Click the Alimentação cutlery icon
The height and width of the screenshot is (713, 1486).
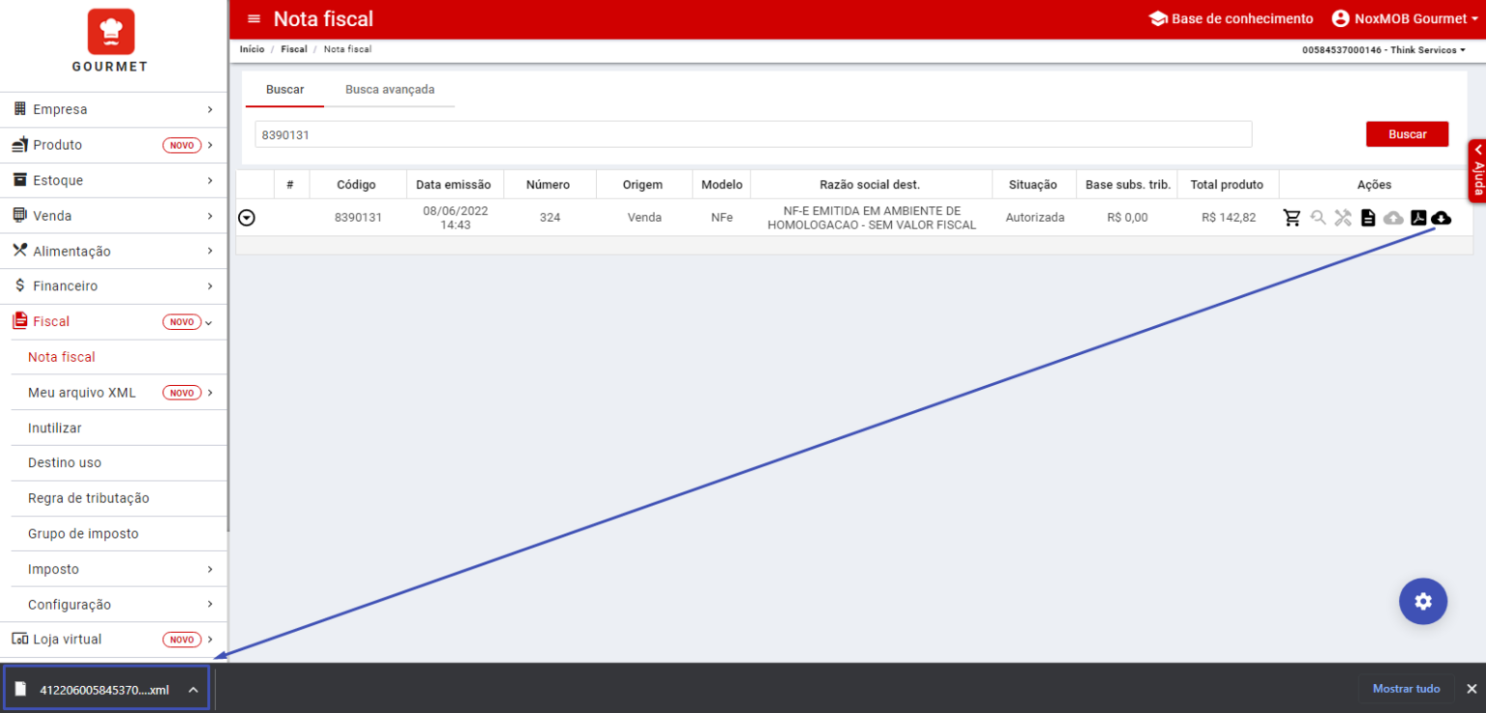click(x=19, y=251)
